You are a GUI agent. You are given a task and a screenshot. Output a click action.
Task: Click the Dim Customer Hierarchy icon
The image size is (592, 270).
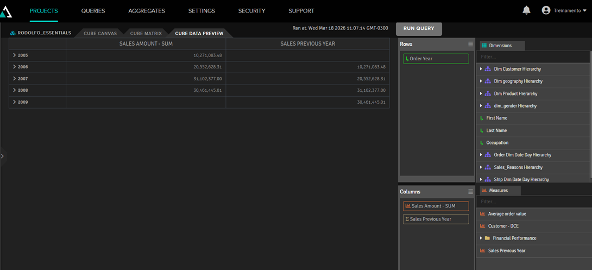tap(488, 69)
